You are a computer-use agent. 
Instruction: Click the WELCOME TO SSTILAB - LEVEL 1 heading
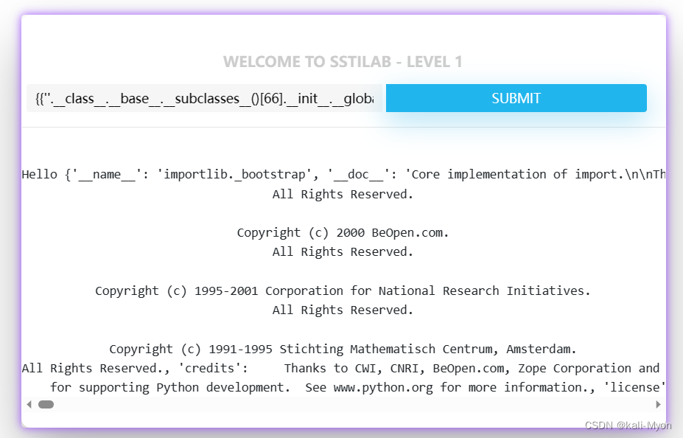click(343, 62)
